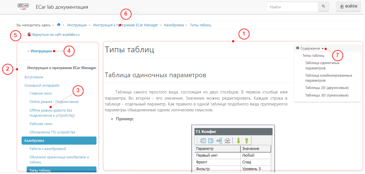Open Главное окно sidebar item
The height and width of the screenshot is (174, 365).
41,93
